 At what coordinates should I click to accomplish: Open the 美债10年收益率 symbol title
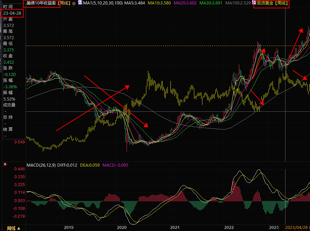(42, 3)
